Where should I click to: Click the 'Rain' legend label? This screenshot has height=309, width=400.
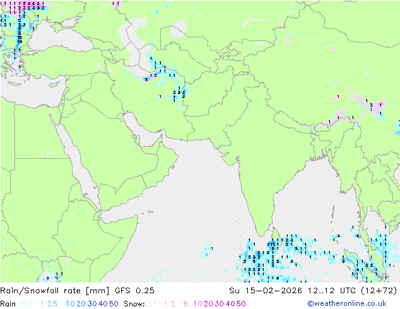[8, 304]
